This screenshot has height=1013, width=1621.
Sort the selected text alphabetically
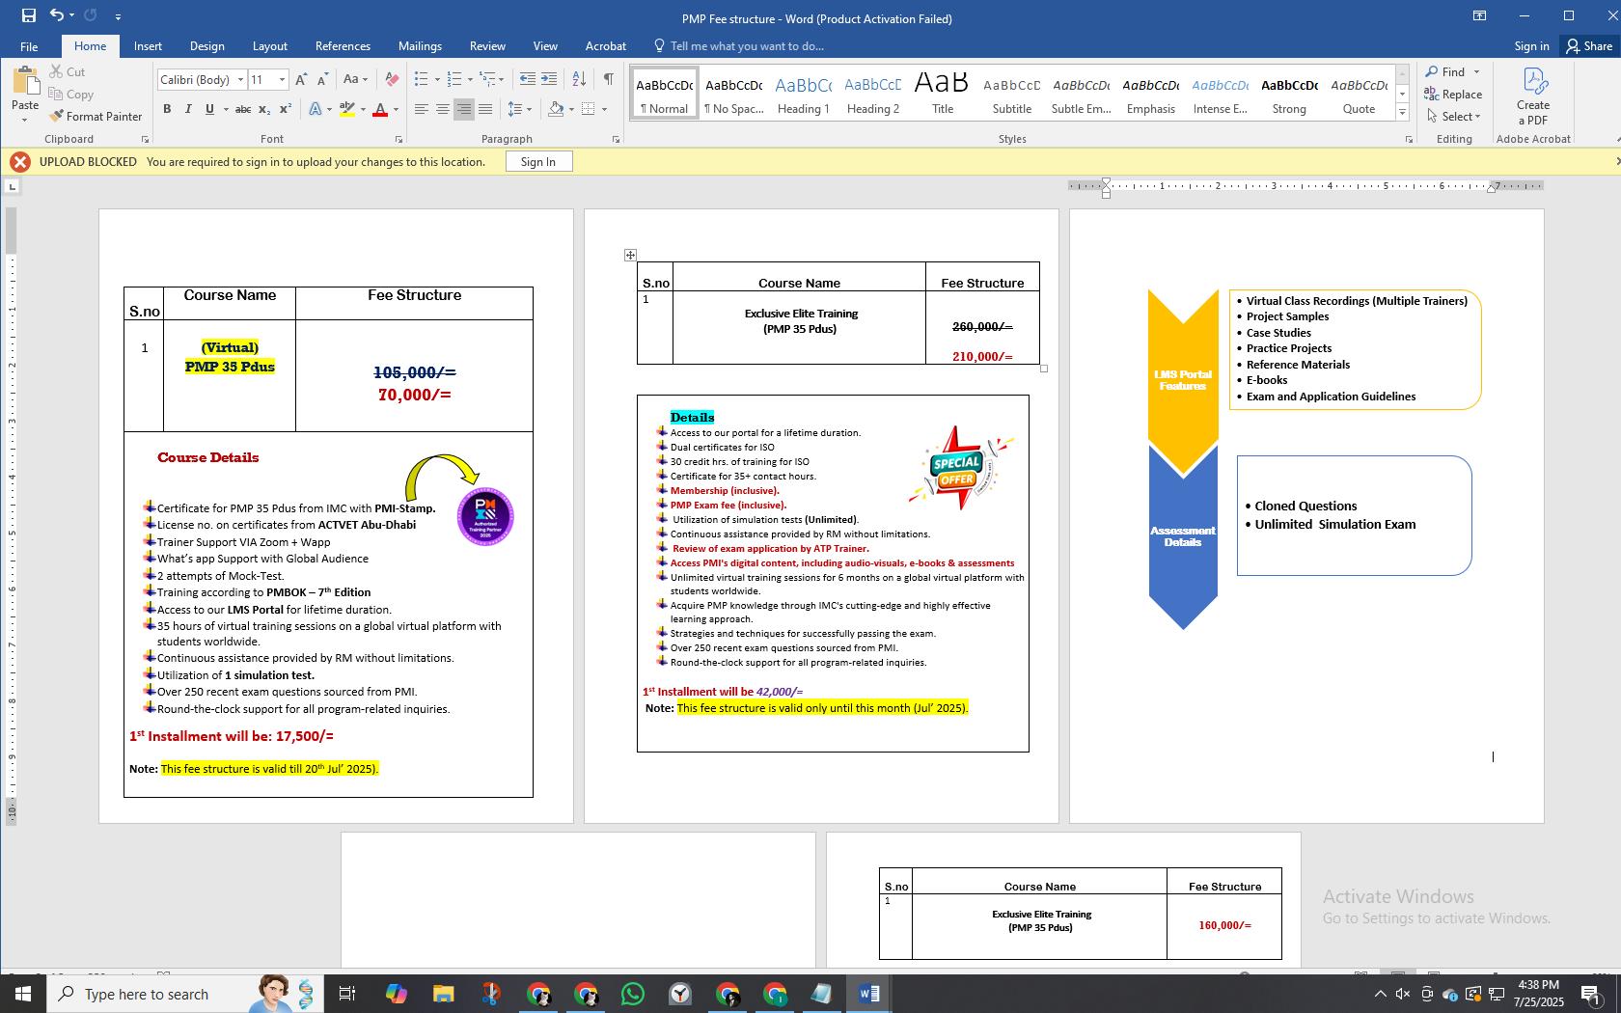coord(579,79)
